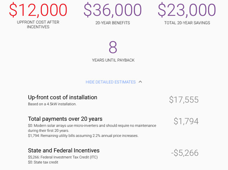Click the Upfront Cost After Incentives label
This screenshot has width=228, height=170.
pyautogui.click(x=38, y=24)
